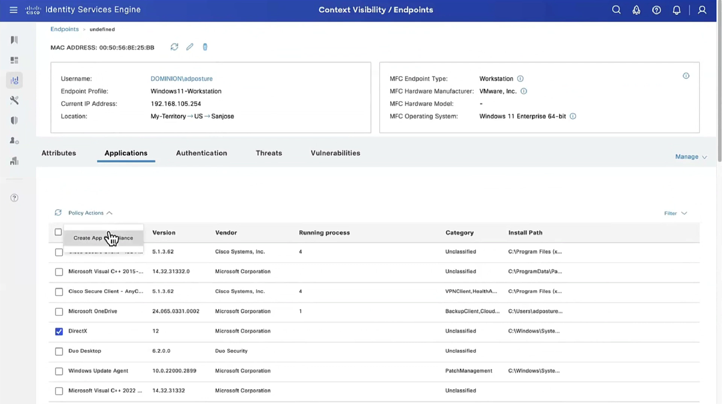This screenshot has height=404, width=722.
Task: Switch to the Vulnerabilities tab
Action: pyautogui.click(x=335, y=153)
